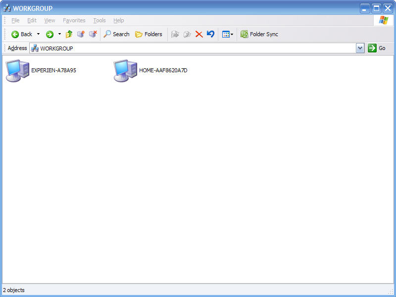
Task: Open the Favorites menu
Action: coord(74,20)
